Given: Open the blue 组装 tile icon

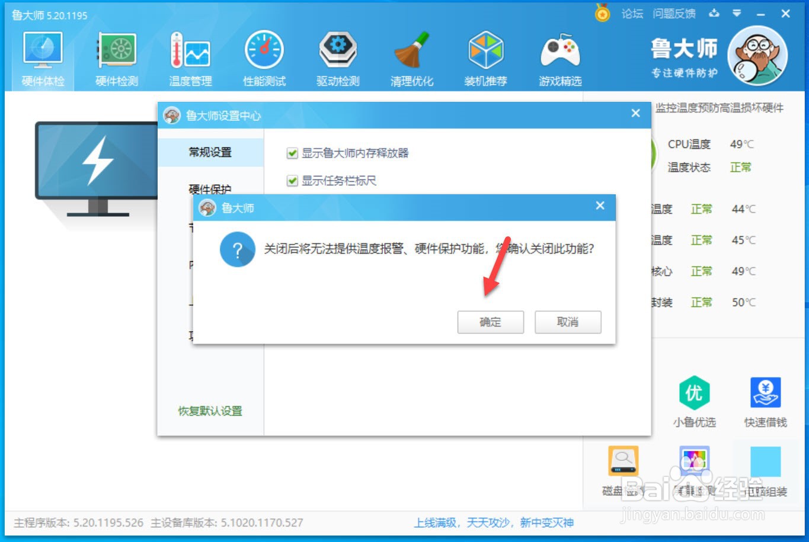Looking at the screenshot, I should point(765,461).
